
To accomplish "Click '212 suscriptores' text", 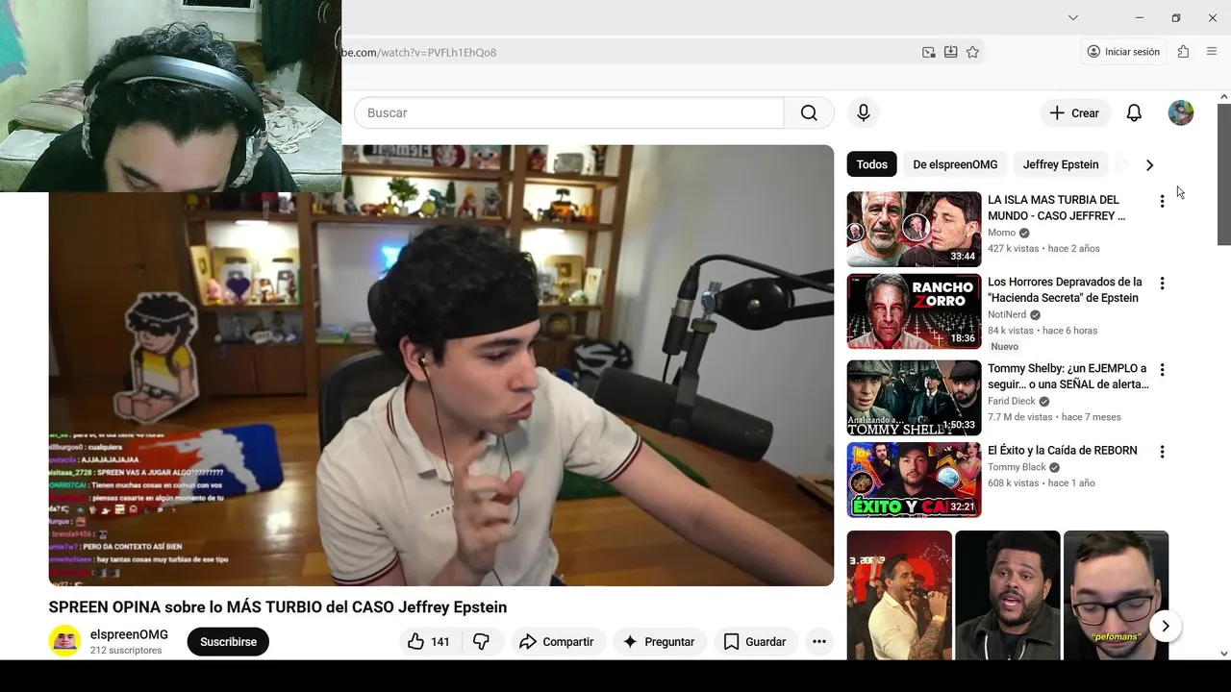I will (126, 651).
